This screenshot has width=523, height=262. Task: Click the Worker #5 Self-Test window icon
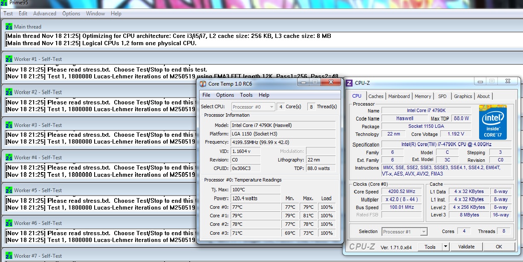tap(9, 190)
